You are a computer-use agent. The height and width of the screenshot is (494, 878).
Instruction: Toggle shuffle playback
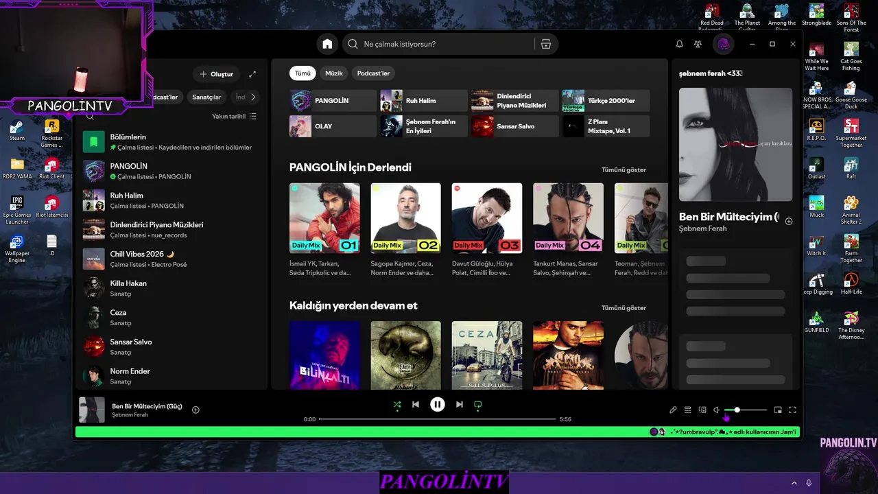point(396,405)
